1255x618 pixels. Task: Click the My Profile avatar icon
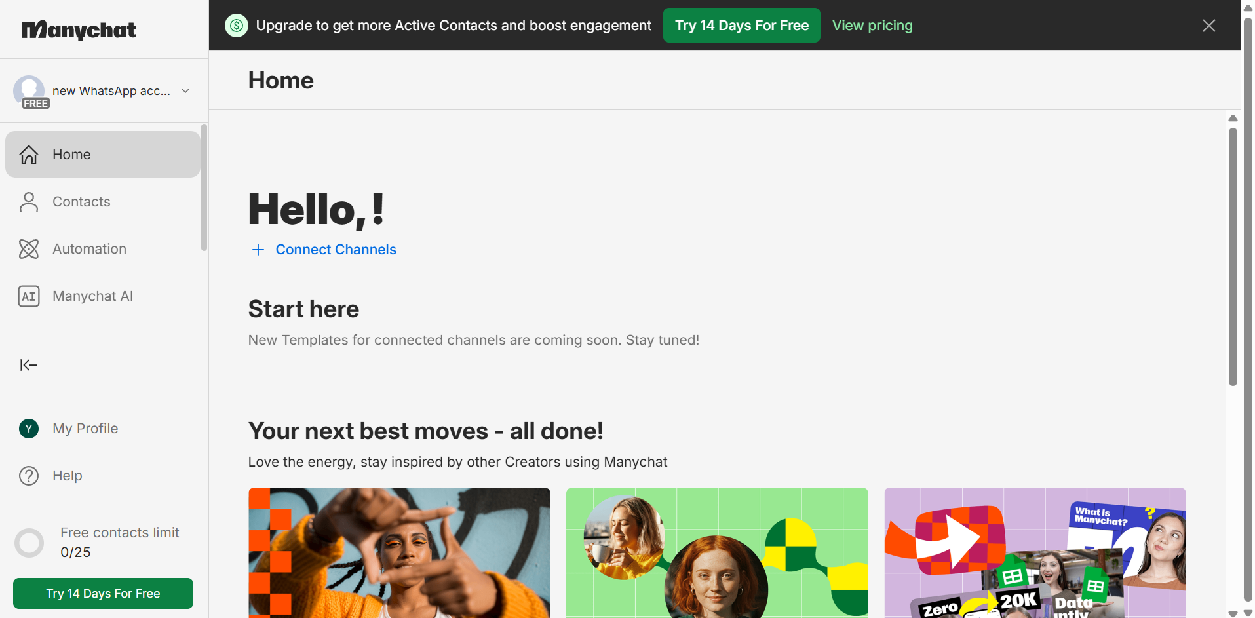[29, 429]
